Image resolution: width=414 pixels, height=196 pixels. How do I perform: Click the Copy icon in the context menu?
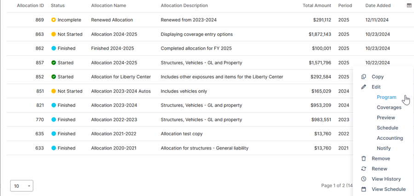pyautogui.click(x=363, y=76)
